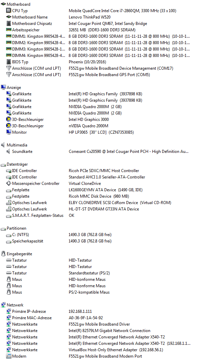Select Standard AHCI 1.0 Serieller-ATA-Controller text

click(107, 177)
